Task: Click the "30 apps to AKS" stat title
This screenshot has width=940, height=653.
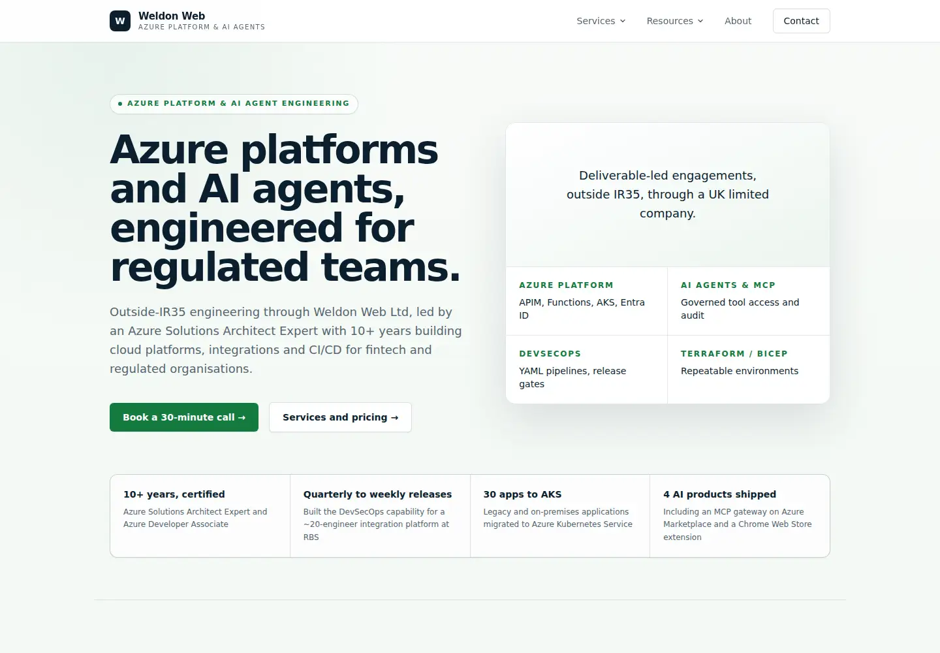Action: [x=522, y=494]
